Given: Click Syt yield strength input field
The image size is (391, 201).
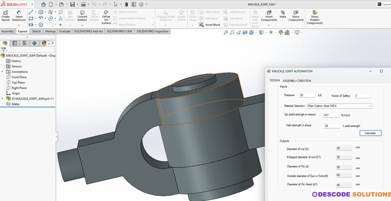Looking at the screenshot, I should (331, 115).
